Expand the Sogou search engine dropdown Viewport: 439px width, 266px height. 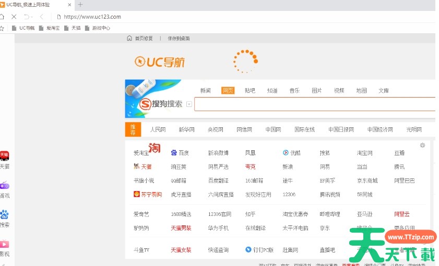(189, 104)
